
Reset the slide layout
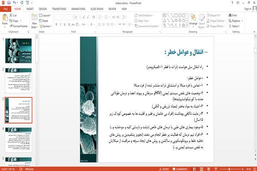tap(44, 21)
